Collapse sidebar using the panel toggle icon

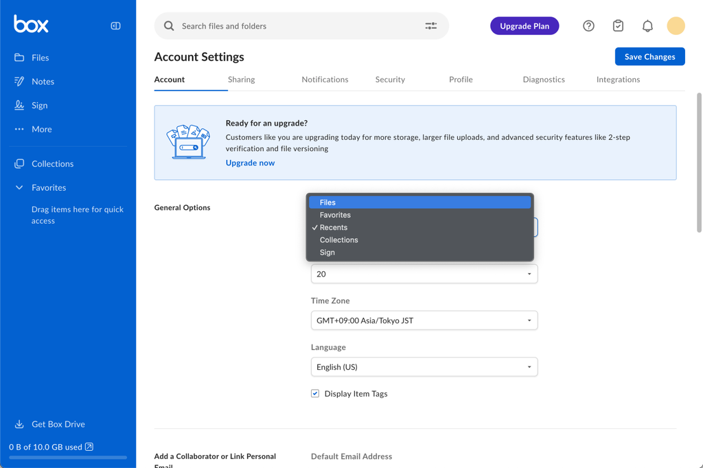tap(115, 26)
